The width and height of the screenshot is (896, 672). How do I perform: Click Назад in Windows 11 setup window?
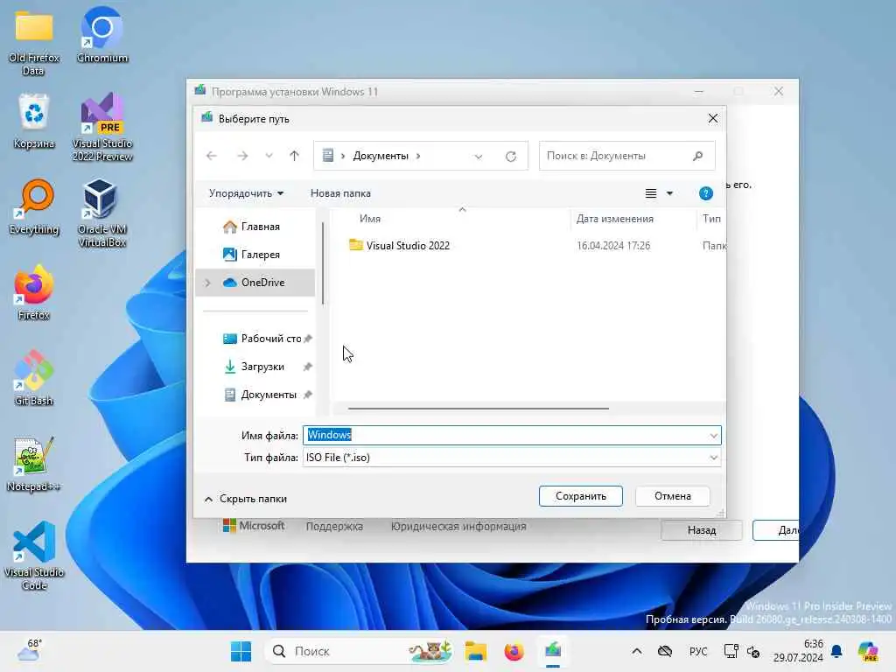click(x=702, y=530)
